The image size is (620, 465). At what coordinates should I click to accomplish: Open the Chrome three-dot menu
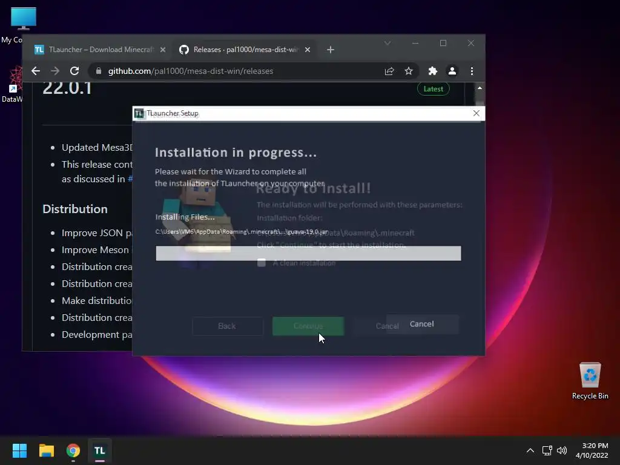[x=472, y=71]
